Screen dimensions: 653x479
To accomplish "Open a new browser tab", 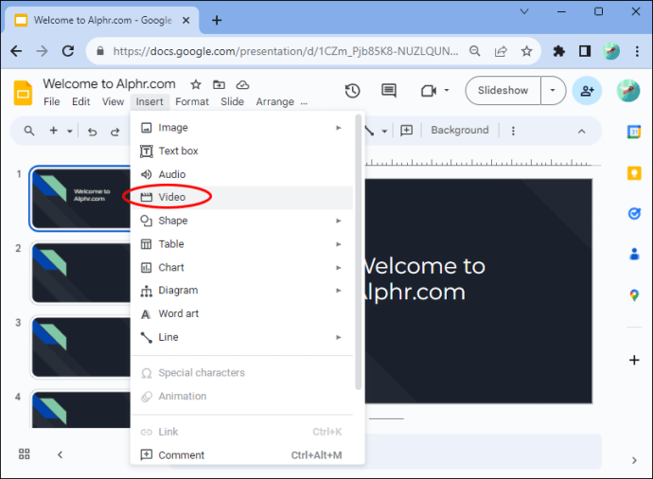I will point(217,20).
